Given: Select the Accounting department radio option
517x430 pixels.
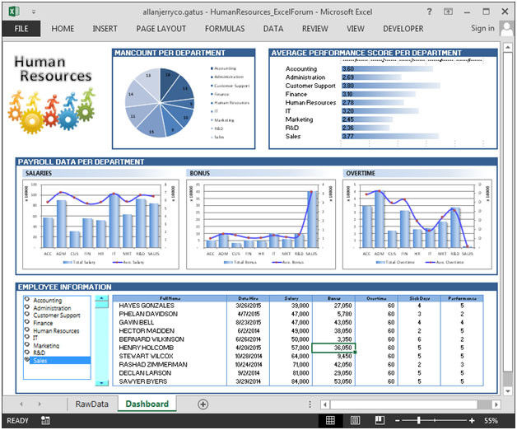Looking at the screenshot, I should pos(28,301).
